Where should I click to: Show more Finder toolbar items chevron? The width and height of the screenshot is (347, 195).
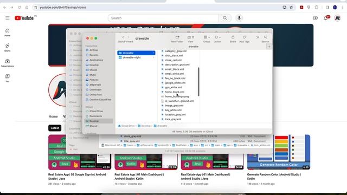[x=258, y=37]
